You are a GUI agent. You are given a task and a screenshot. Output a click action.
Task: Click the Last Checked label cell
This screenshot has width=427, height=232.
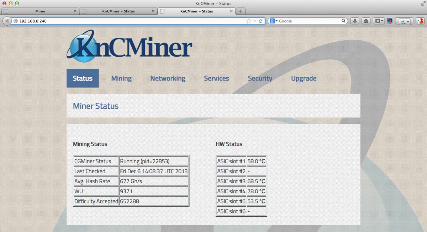(96, 171)
